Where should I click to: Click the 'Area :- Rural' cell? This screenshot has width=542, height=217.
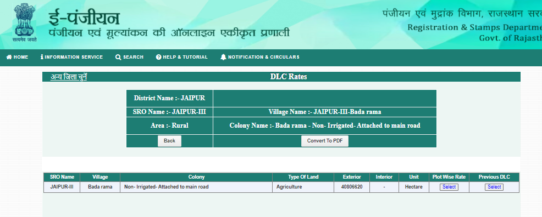point(169,125)
